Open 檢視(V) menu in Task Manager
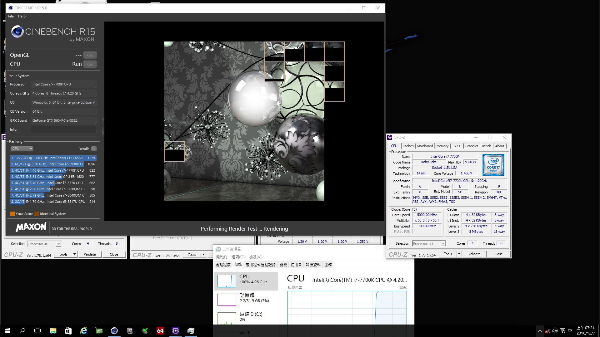The width and height of the screenshot is (600, 337). point(255,257)
